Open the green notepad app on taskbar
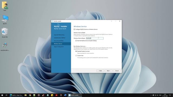Image resolution: width=173 pixels, height=97 pixels. 34,95
